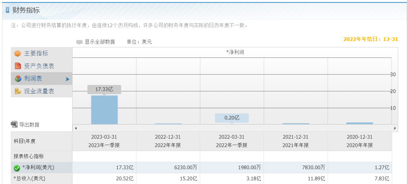
Task: Select the 利润表 tab
Action: coord(42,79)
